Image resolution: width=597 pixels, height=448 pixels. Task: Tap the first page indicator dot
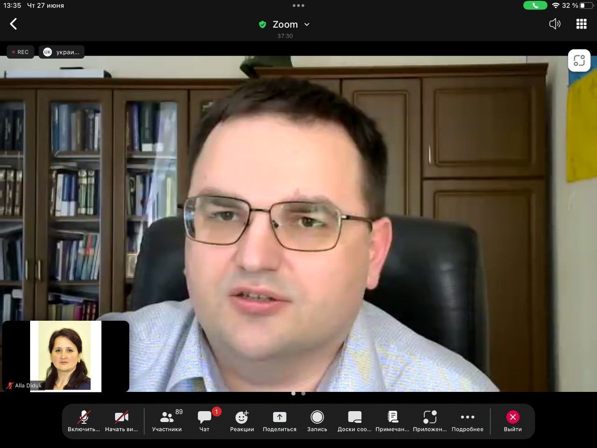point(293,394)
